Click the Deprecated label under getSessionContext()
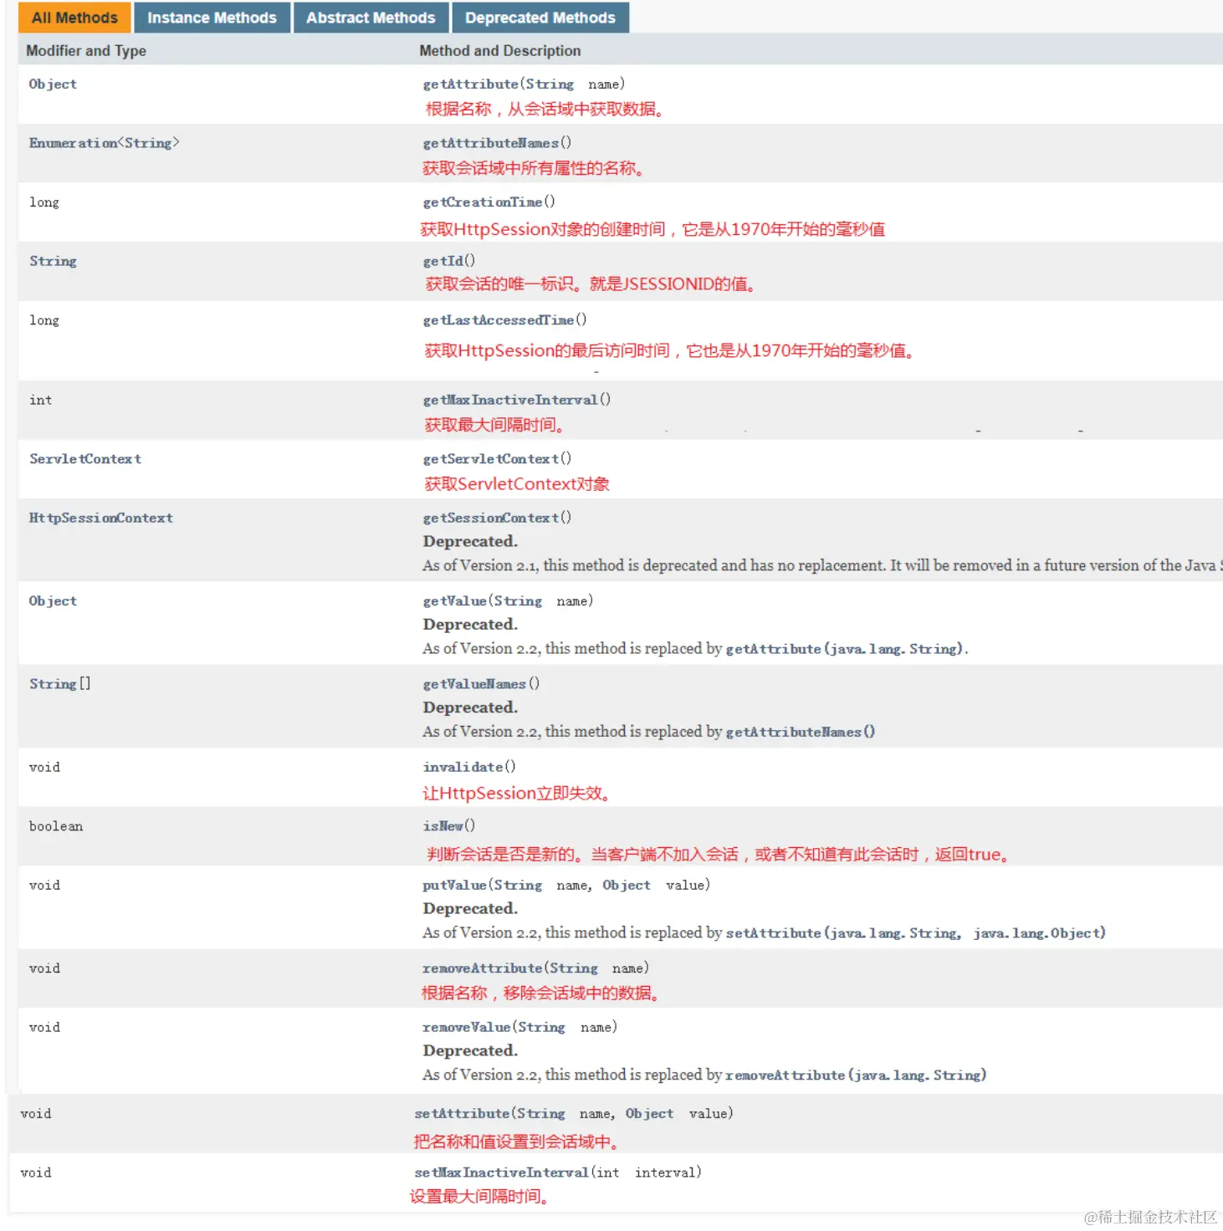This screenshot has width=1223, height=1231. (470, 541)
